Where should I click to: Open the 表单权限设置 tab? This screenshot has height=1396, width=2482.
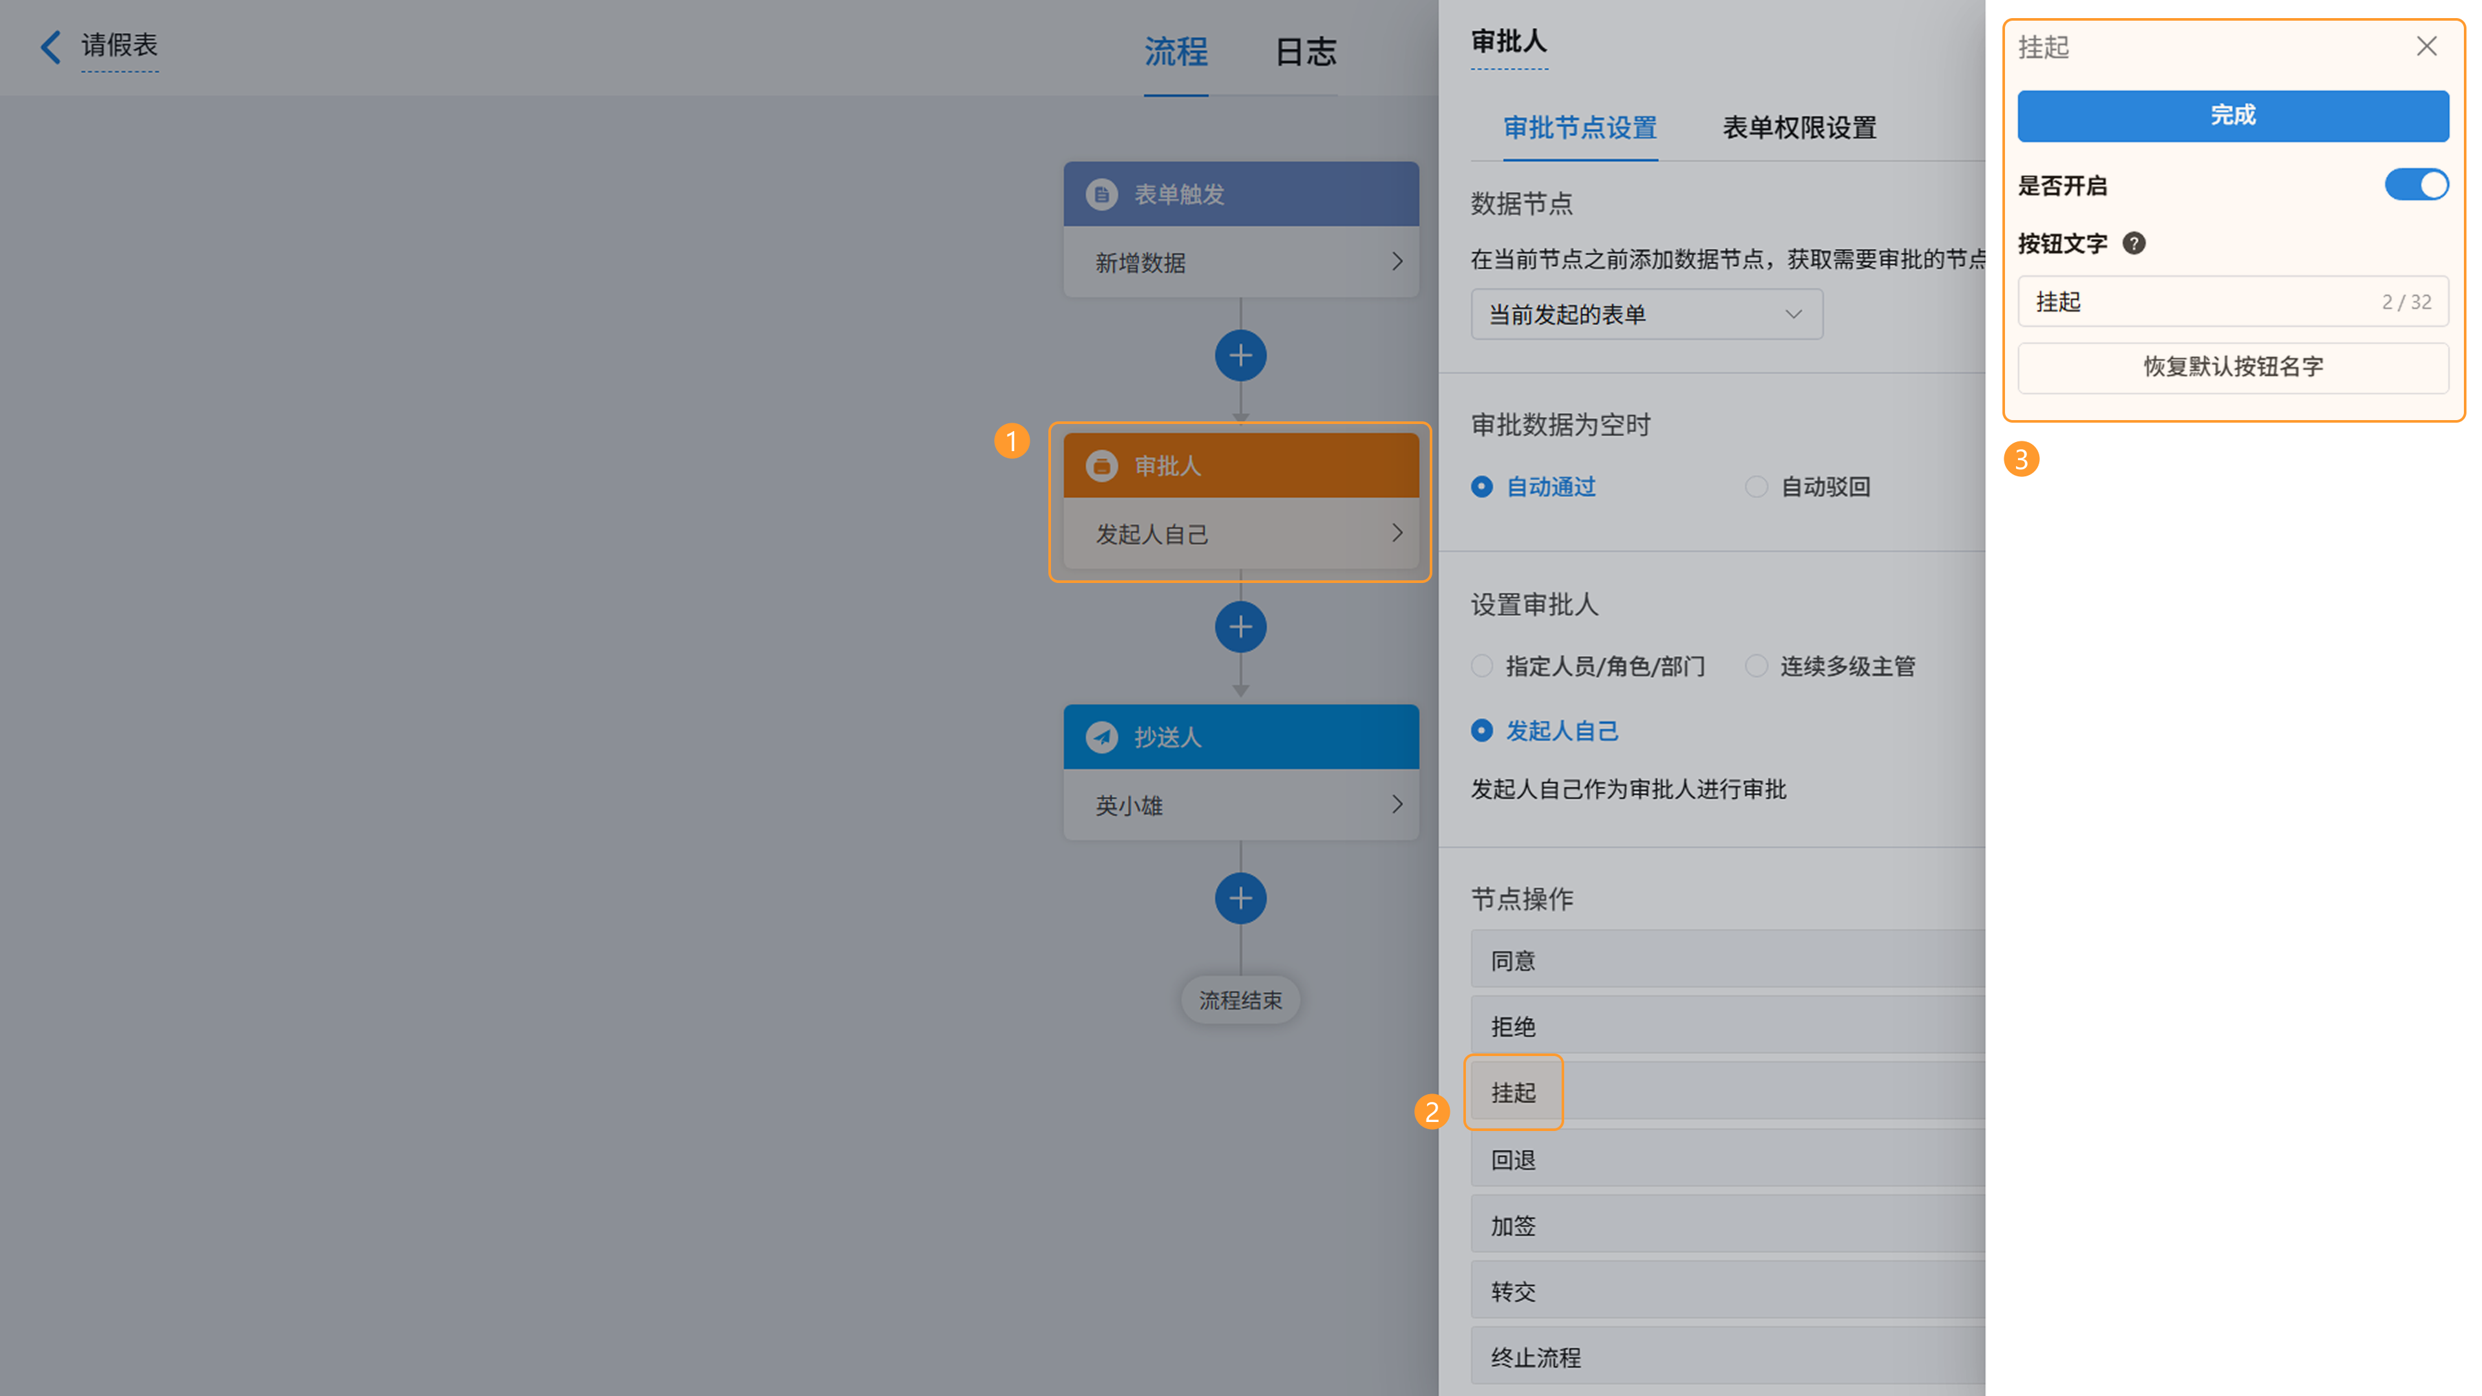click(x=1799, y=128)
